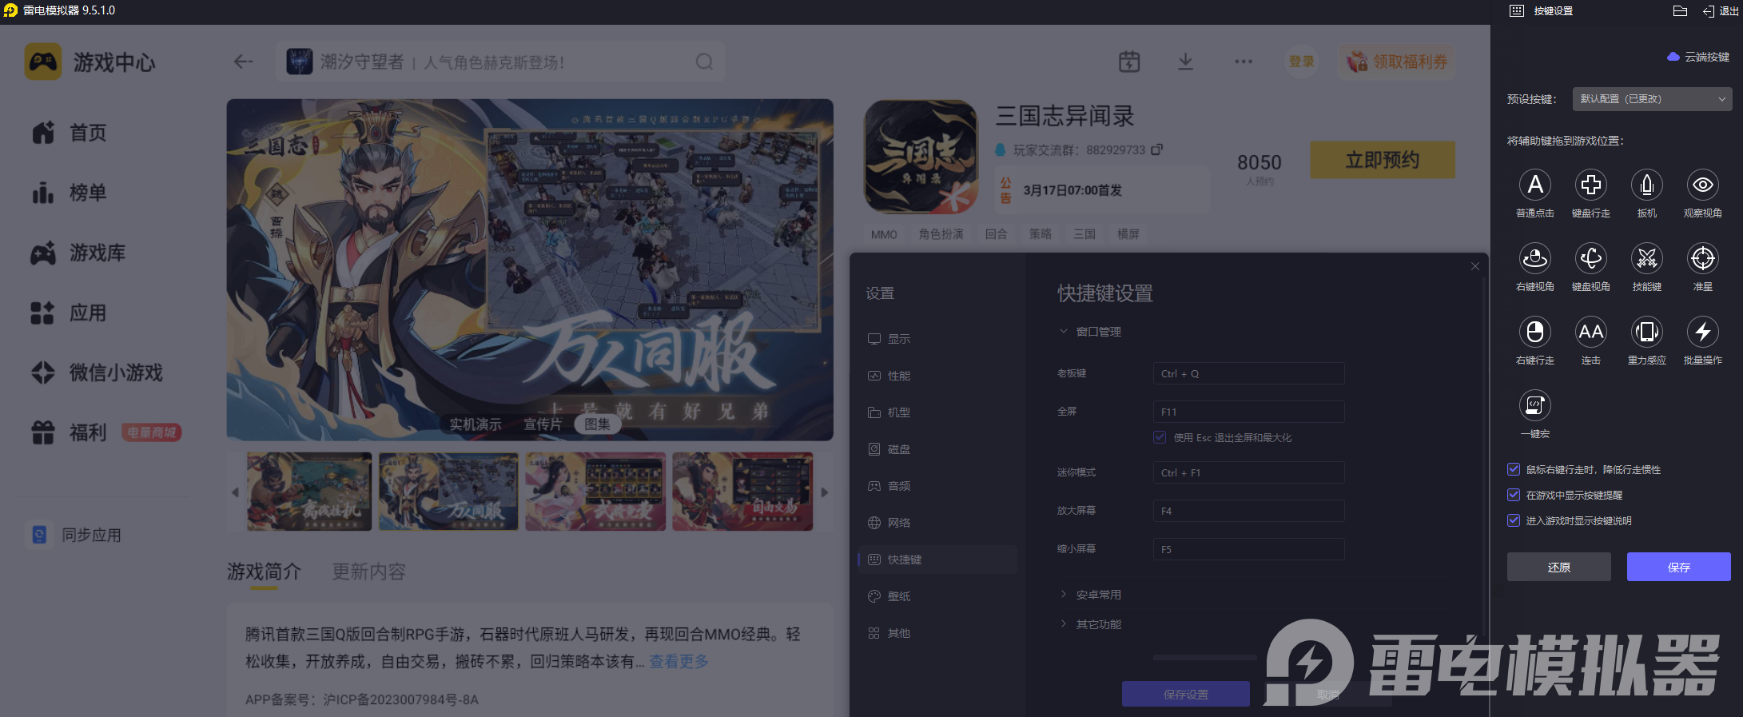Image resolution: width=1743 pixels, height=717 pixels.
Task: Click the 登录 login button
Action: point(1302,62)
